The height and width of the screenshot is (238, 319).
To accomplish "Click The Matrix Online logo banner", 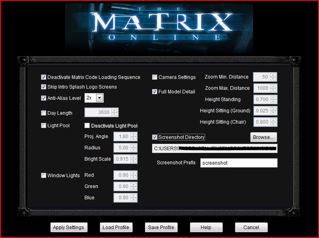I will tap(159, 27).
